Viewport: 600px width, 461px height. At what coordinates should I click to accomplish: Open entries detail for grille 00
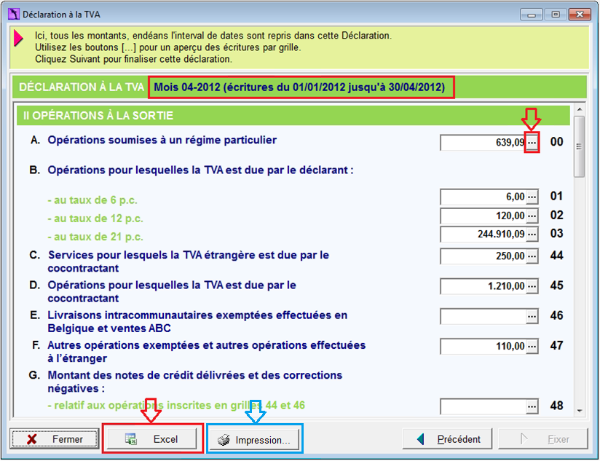pos(532,143)
